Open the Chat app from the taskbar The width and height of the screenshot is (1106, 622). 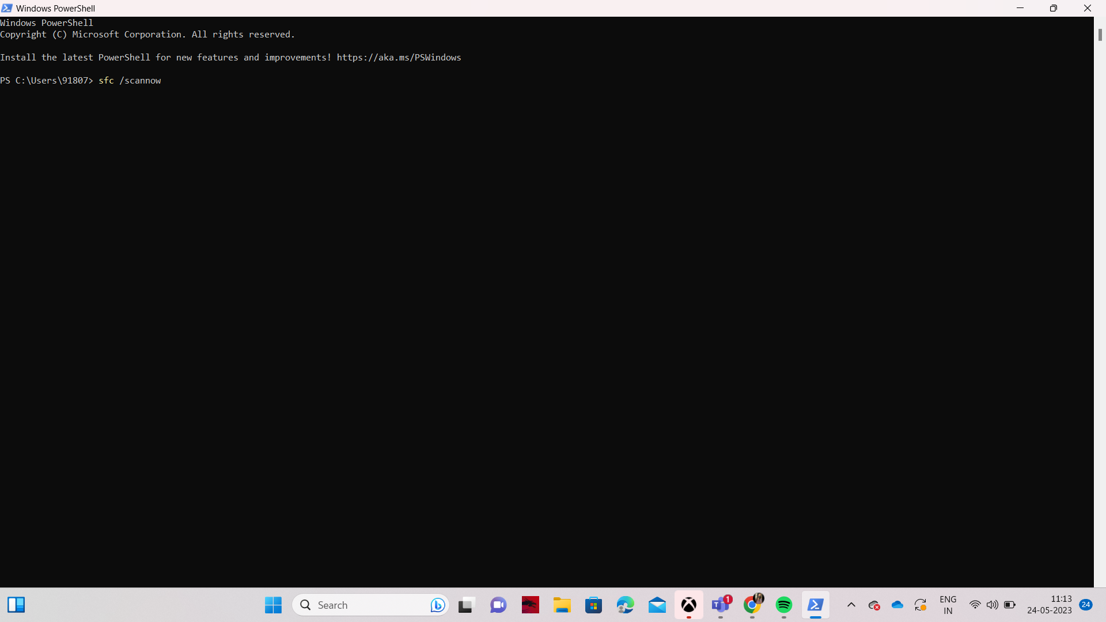coord(498,605)
